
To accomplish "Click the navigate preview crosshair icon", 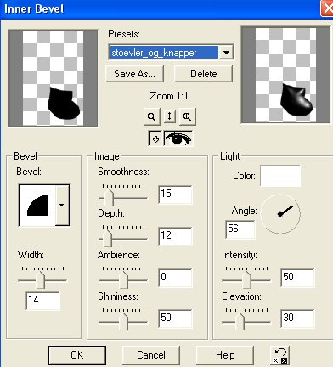I will pyautogui.click(x=169, y=116).
